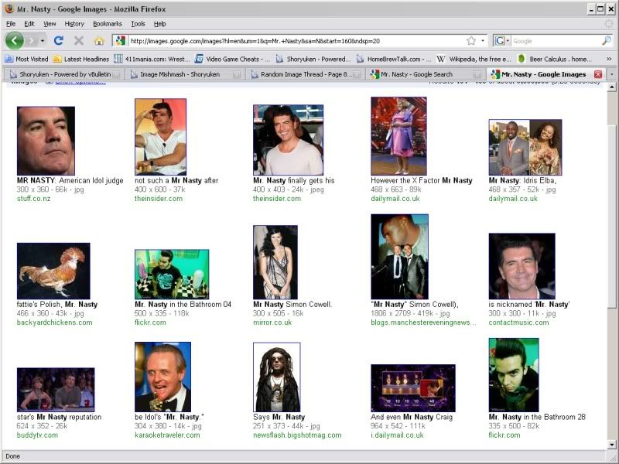619x464 pixels.
Task: Click the Google site favicon in address bar
Action: 121,41
